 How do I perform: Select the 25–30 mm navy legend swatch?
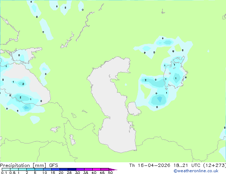click(72, 169)
